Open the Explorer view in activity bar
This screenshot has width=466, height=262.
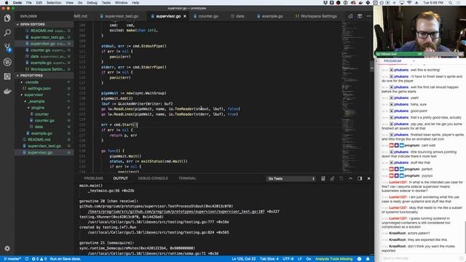coord(7,18)
